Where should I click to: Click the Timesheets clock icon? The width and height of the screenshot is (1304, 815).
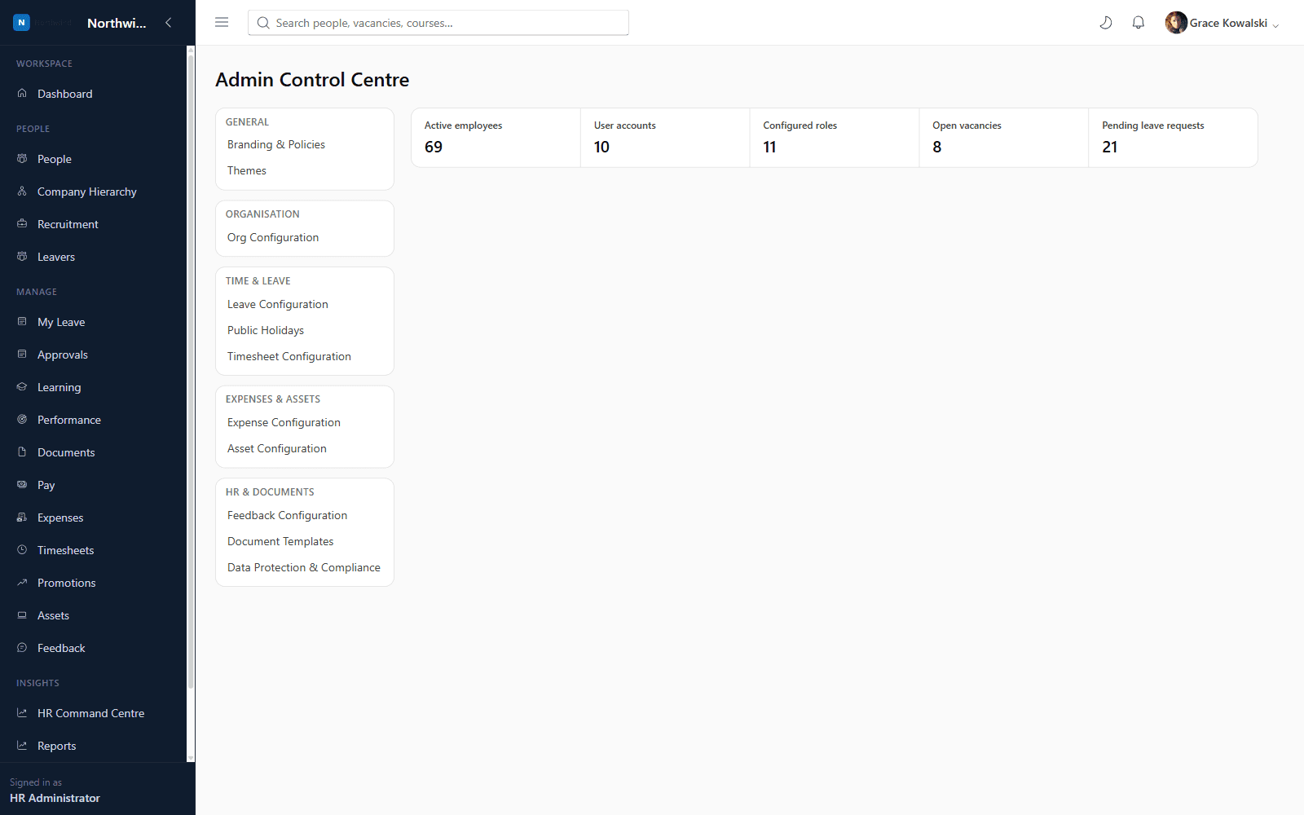22,550
